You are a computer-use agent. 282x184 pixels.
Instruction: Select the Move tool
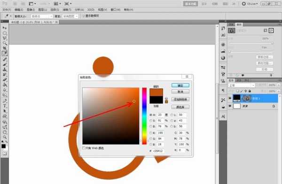pyautogui.click(x=5, y=28)
